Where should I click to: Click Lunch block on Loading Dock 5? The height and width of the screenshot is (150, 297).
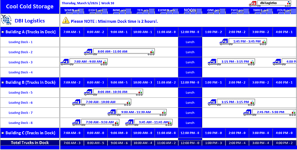pos(190,92)
